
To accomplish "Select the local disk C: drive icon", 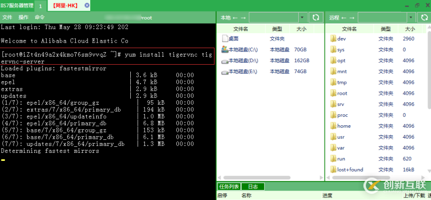I will [225, 50].
